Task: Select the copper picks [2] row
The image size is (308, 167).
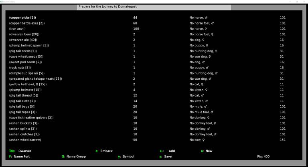Action: point(22,18)
